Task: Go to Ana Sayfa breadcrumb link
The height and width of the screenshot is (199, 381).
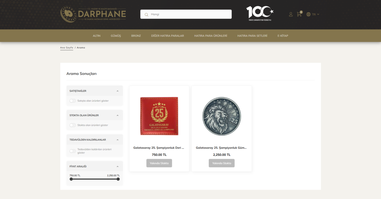Action: 67,48
